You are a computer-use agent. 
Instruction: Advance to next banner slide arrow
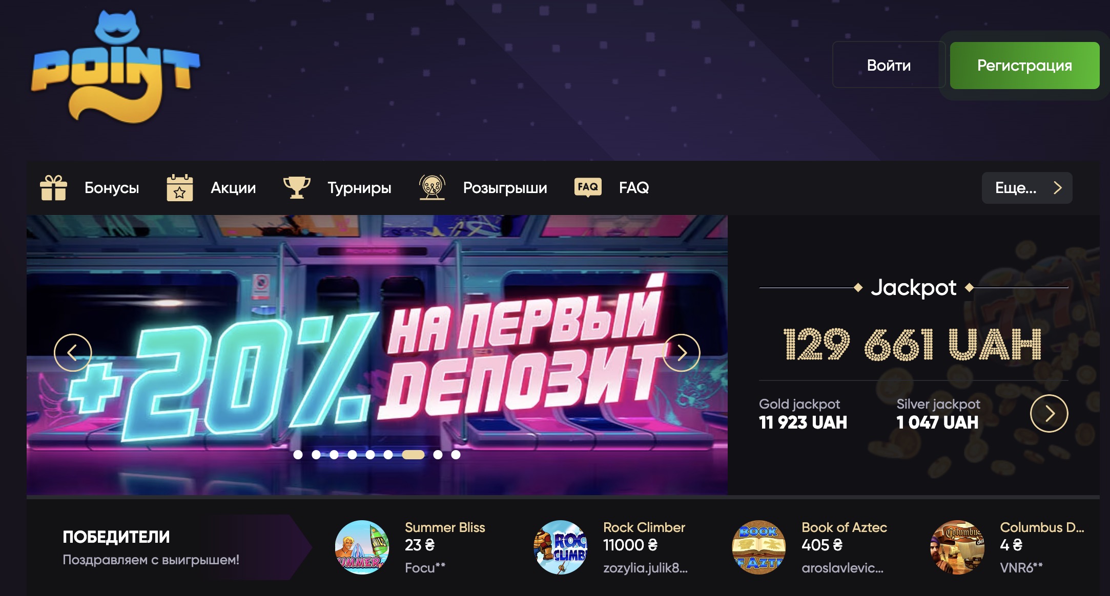point(682,353)
